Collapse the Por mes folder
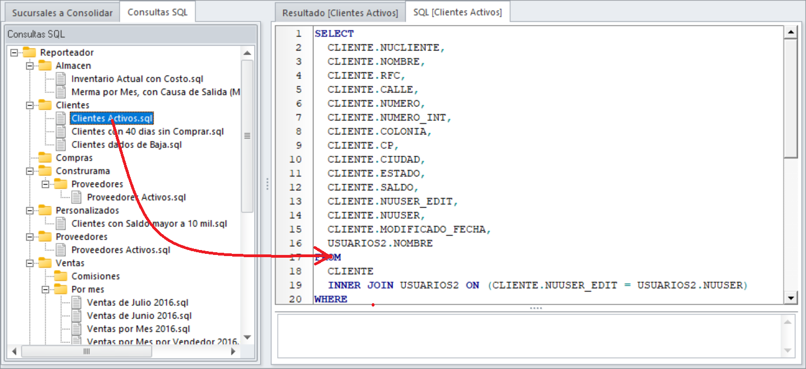This screenshot has width=806, height=369. click(46, 289)
